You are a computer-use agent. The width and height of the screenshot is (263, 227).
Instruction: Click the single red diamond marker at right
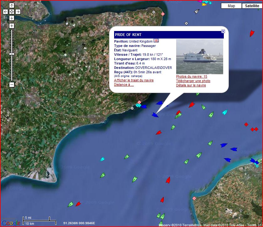246,125
